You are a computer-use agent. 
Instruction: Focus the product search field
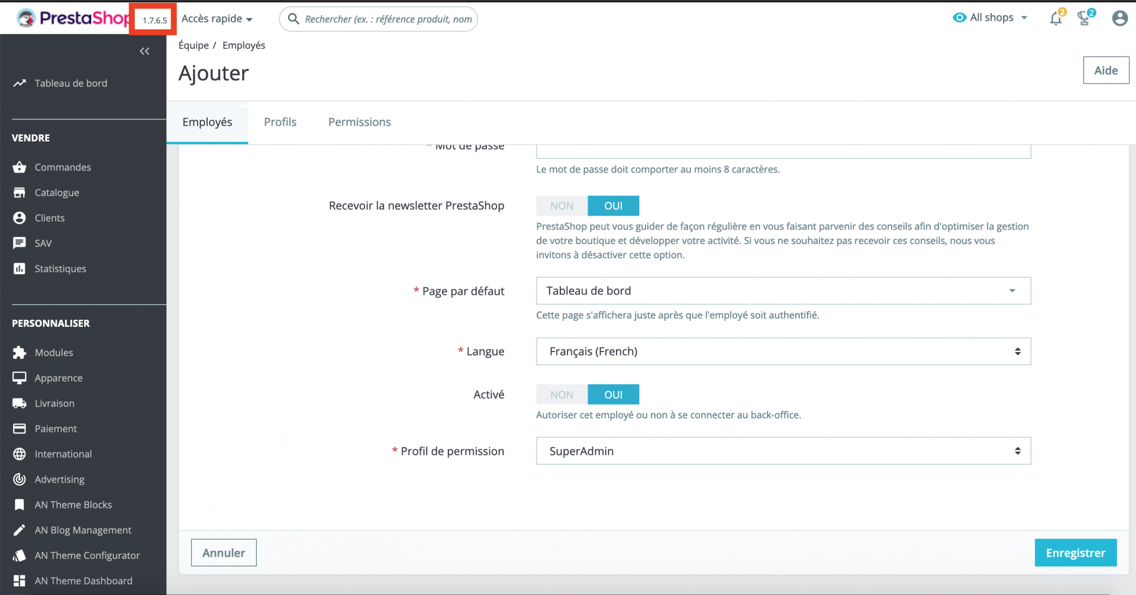(x=388, y=19)
